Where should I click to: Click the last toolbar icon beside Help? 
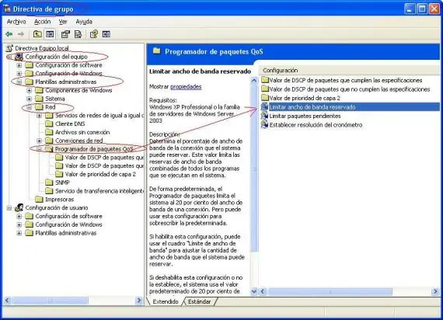(x=106, y=34)
